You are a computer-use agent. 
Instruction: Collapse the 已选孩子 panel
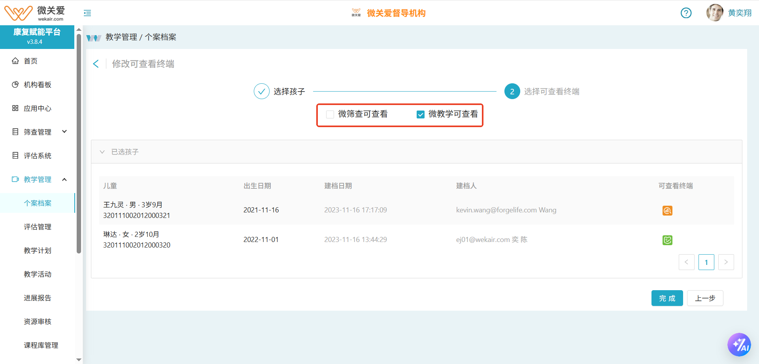[x=102, y=152]
